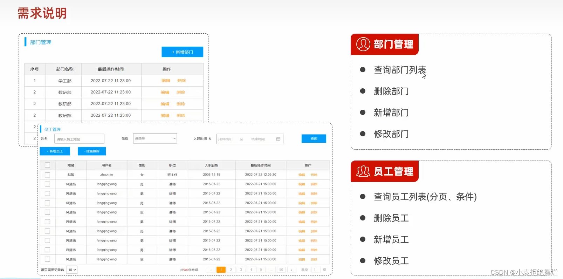Click the 查询员工列表(分页、条件) bullet text
Image resolution: width=563 pixels, height=279 pixels.
(x=425, y=197)
